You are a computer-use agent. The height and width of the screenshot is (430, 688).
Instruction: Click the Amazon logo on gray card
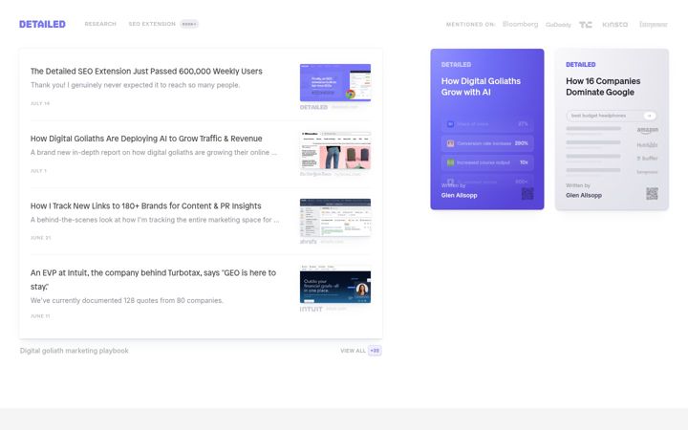[x=648, y=130]
